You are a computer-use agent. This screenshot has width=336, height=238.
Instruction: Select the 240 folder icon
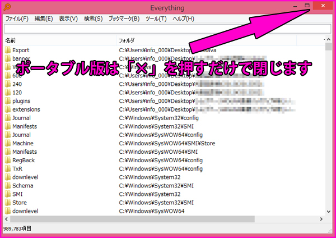[8, 84]
